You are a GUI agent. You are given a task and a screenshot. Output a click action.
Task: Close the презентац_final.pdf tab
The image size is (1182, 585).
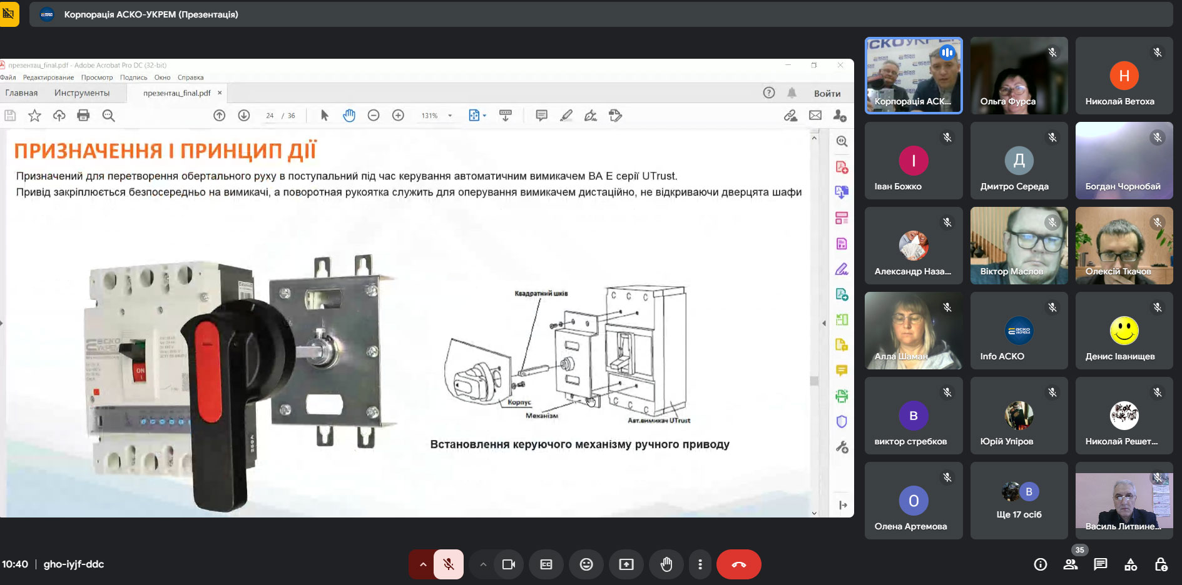(220, 92)
